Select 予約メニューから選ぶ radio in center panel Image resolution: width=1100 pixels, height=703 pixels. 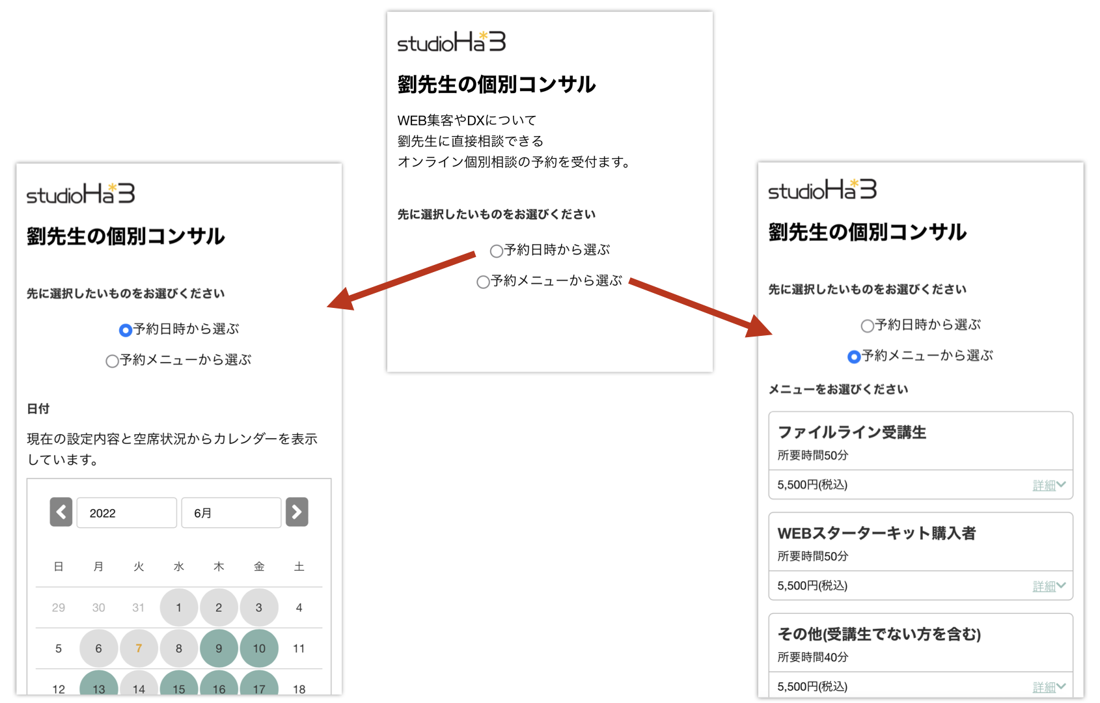pyautogui.click(x=483, y=282)
